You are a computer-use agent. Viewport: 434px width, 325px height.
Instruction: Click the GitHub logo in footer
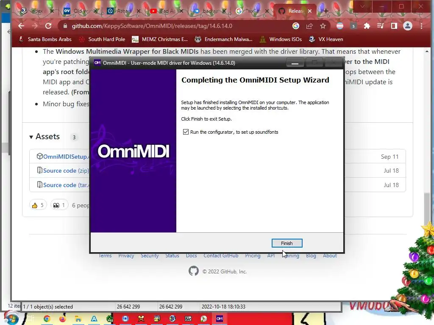coord(193,271)
